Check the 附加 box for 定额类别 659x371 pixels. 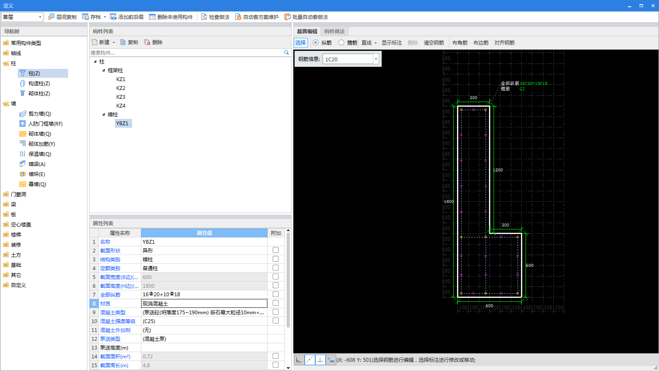(276, 268)
